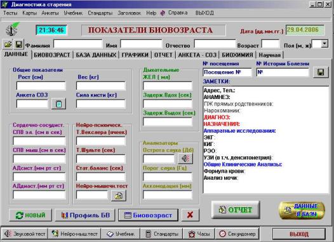This screenshot has width=334, height=242.
Task: Click the Задерж.Выдох (сек) field
Action: pos(168,122)
